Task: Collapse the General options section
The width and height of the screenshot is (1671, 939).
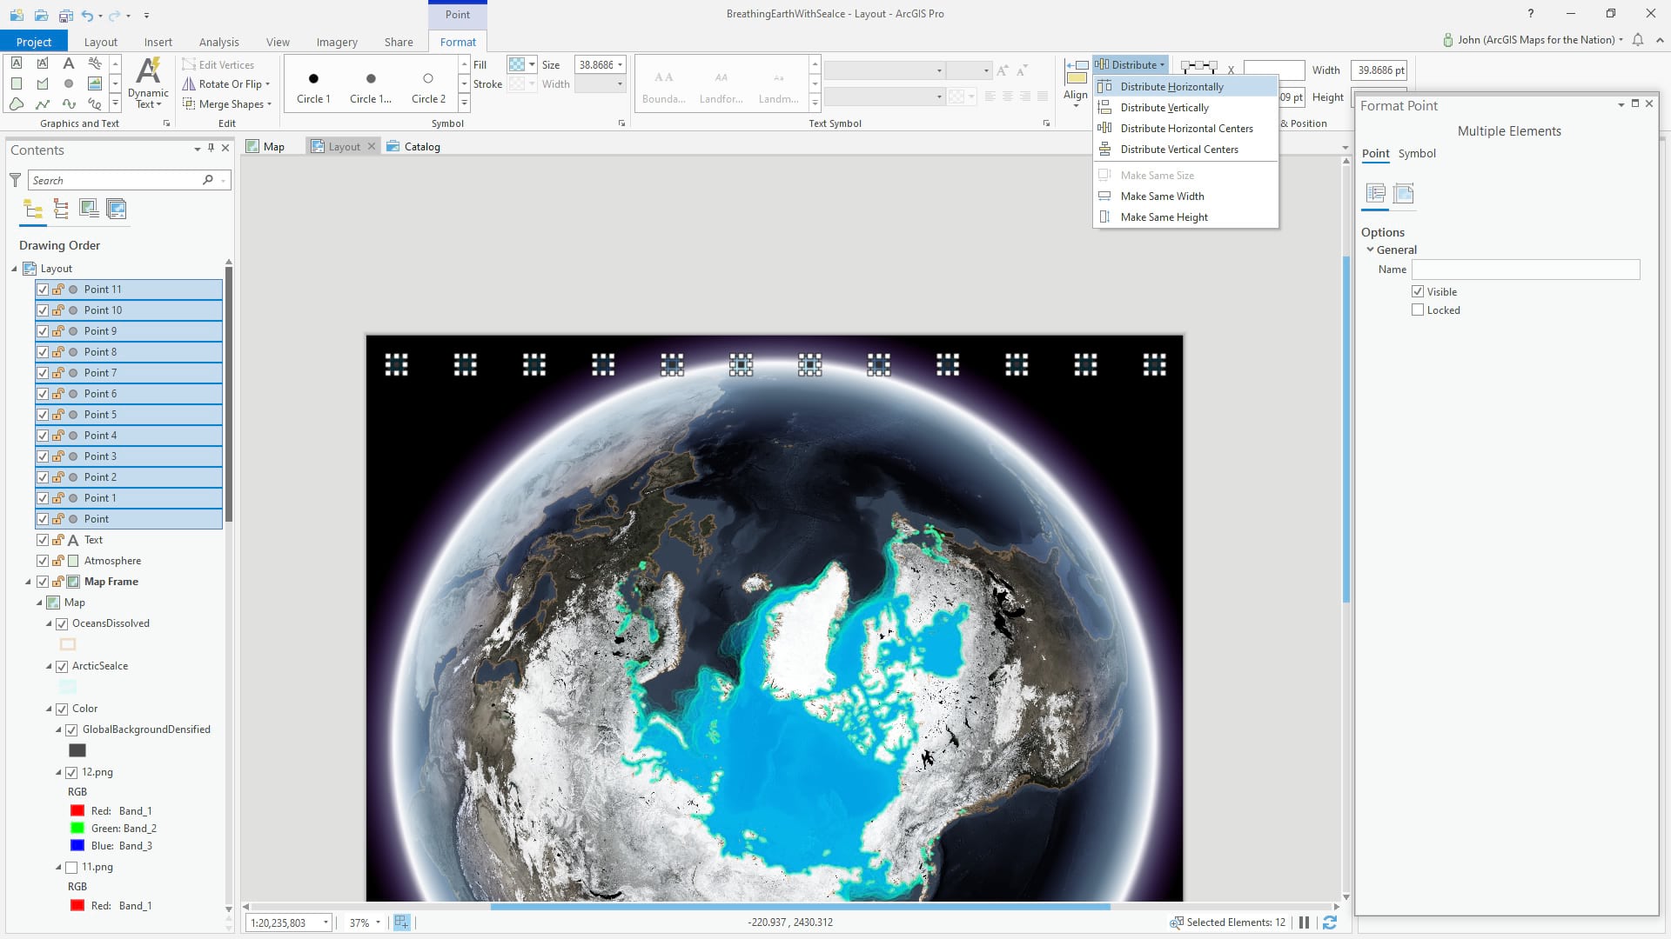Action: [x=1370, y=250]
